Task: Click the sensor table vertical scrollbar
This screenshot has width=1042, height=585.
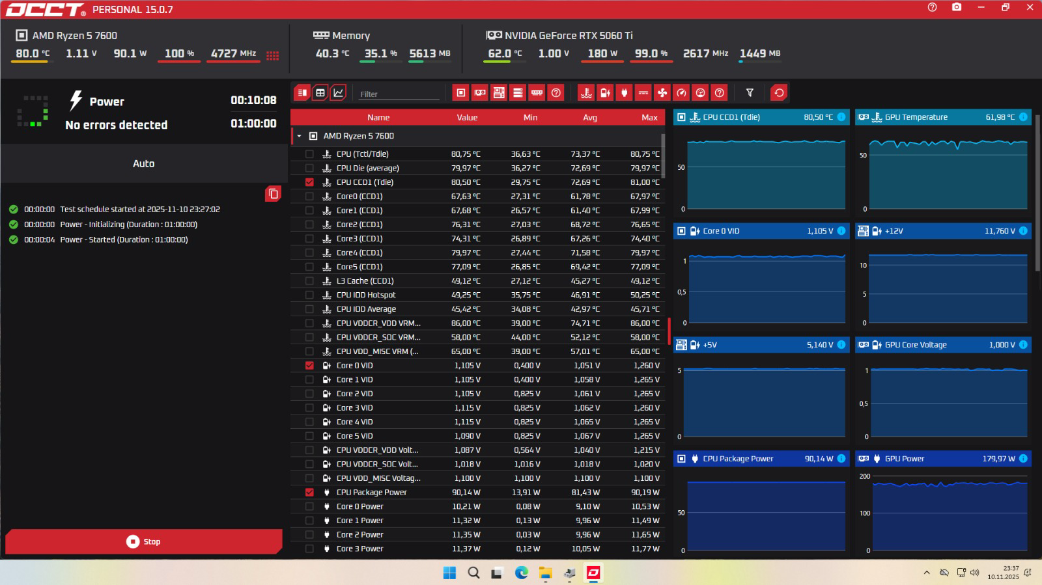Action: pyautogui.click(x=663, y=156)
